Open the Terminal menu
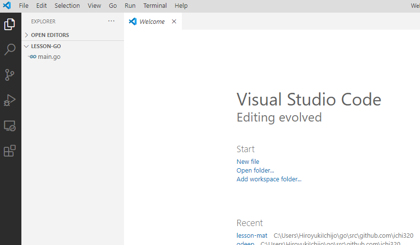This screenshot has height=245, width=420. (155, 6)
